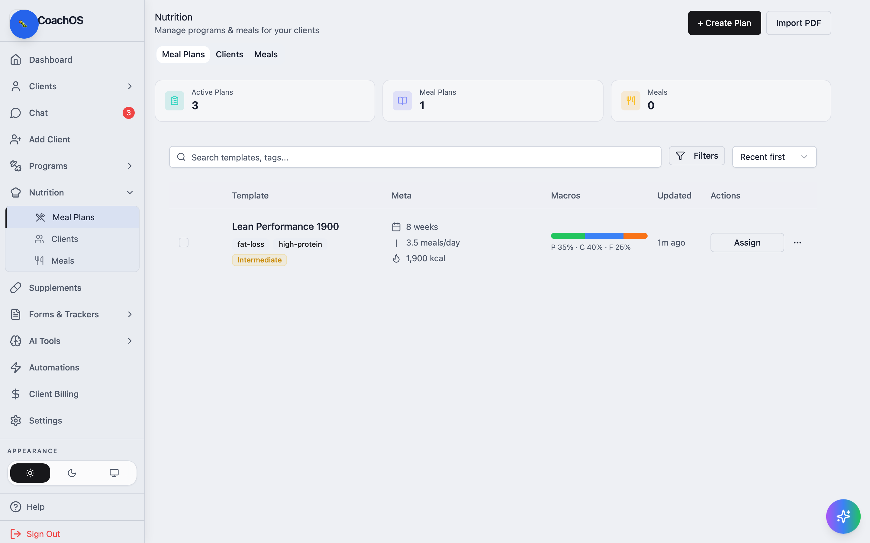The height and width of the screenshot is (543, 870).
Task: Collapse the Nutrition sidebar section chevron
Action: click(x=130, y=192)
